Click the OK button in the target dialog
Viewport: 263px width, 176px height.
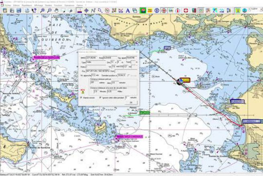(131, 102)
